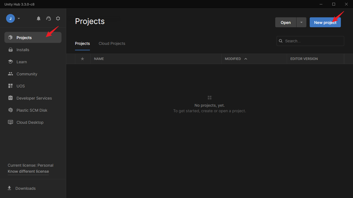Click the Cloud Desktop monitor icon
The image size is (353, 198).
[x=10, y=122]
